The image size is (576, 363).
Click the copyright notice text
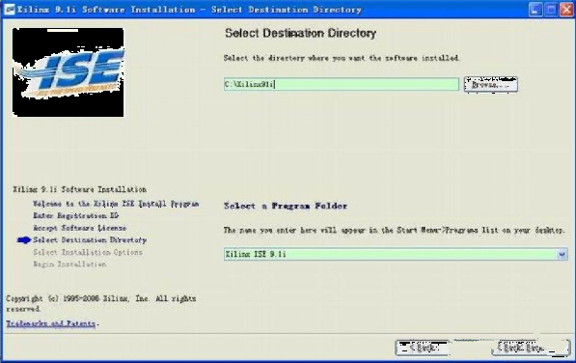pos(101,303)
